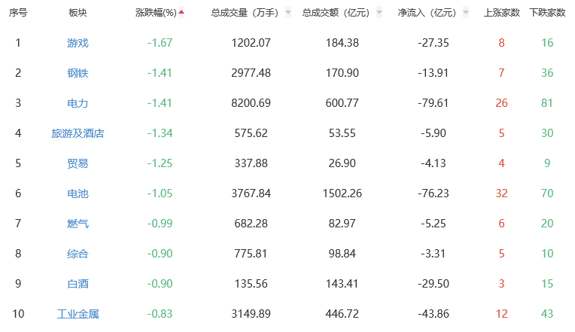
Task: Sort by the 下跌家数 column header
Action: (x=547, y=13)
